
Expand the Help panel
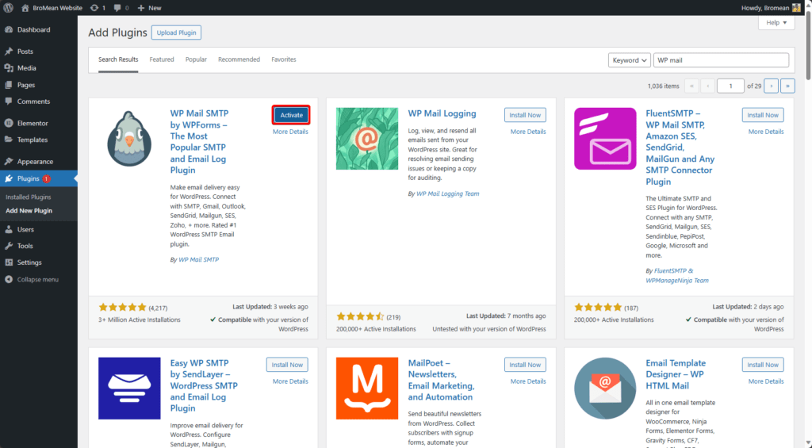click(776, 23)
